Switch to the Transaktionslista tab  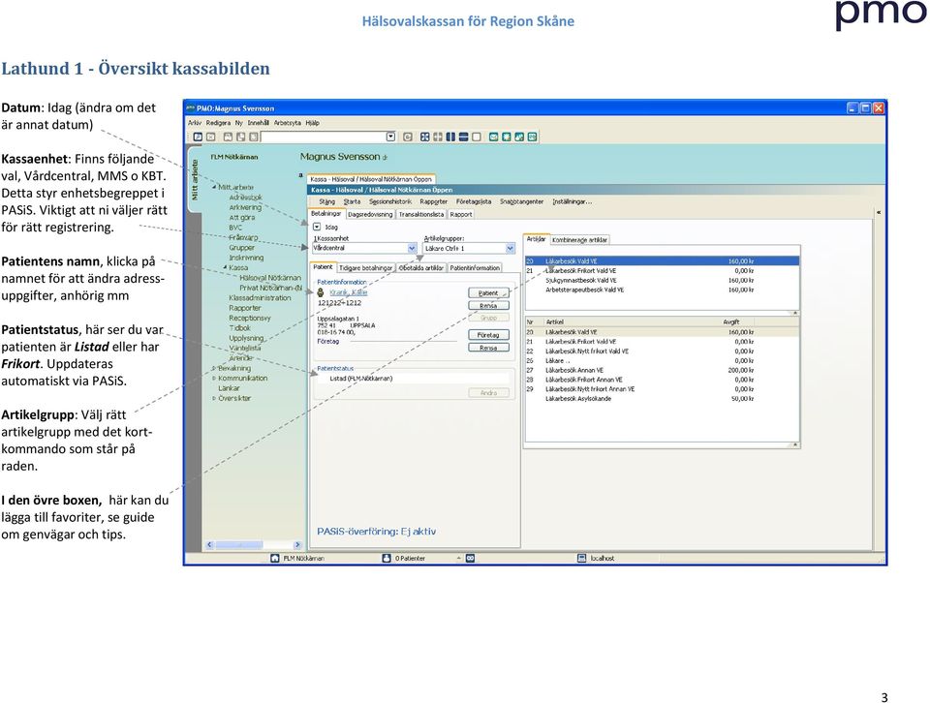[x=421, y=215]
